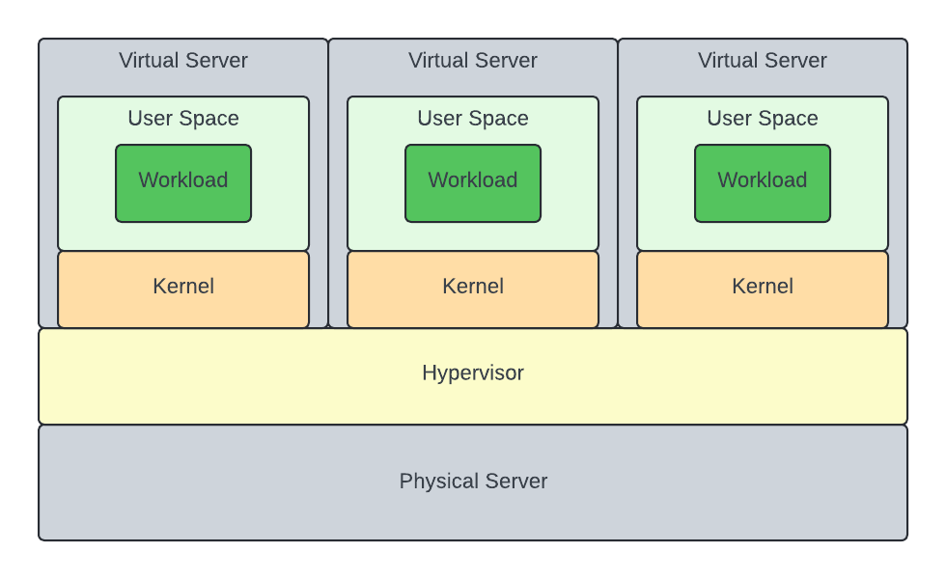
Task: Click the 'User Space' heading in the right box
Action: tap(763, 119)
